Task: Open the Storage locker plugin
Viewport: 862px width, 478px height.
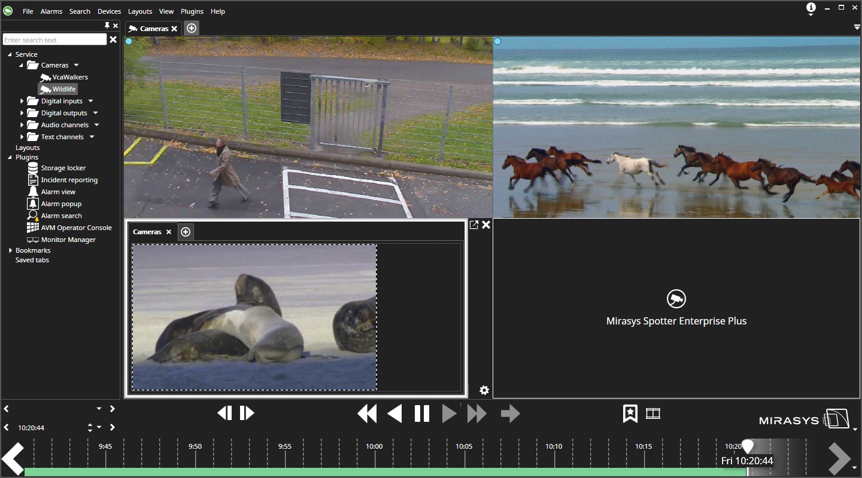Action: coord(63,168)
